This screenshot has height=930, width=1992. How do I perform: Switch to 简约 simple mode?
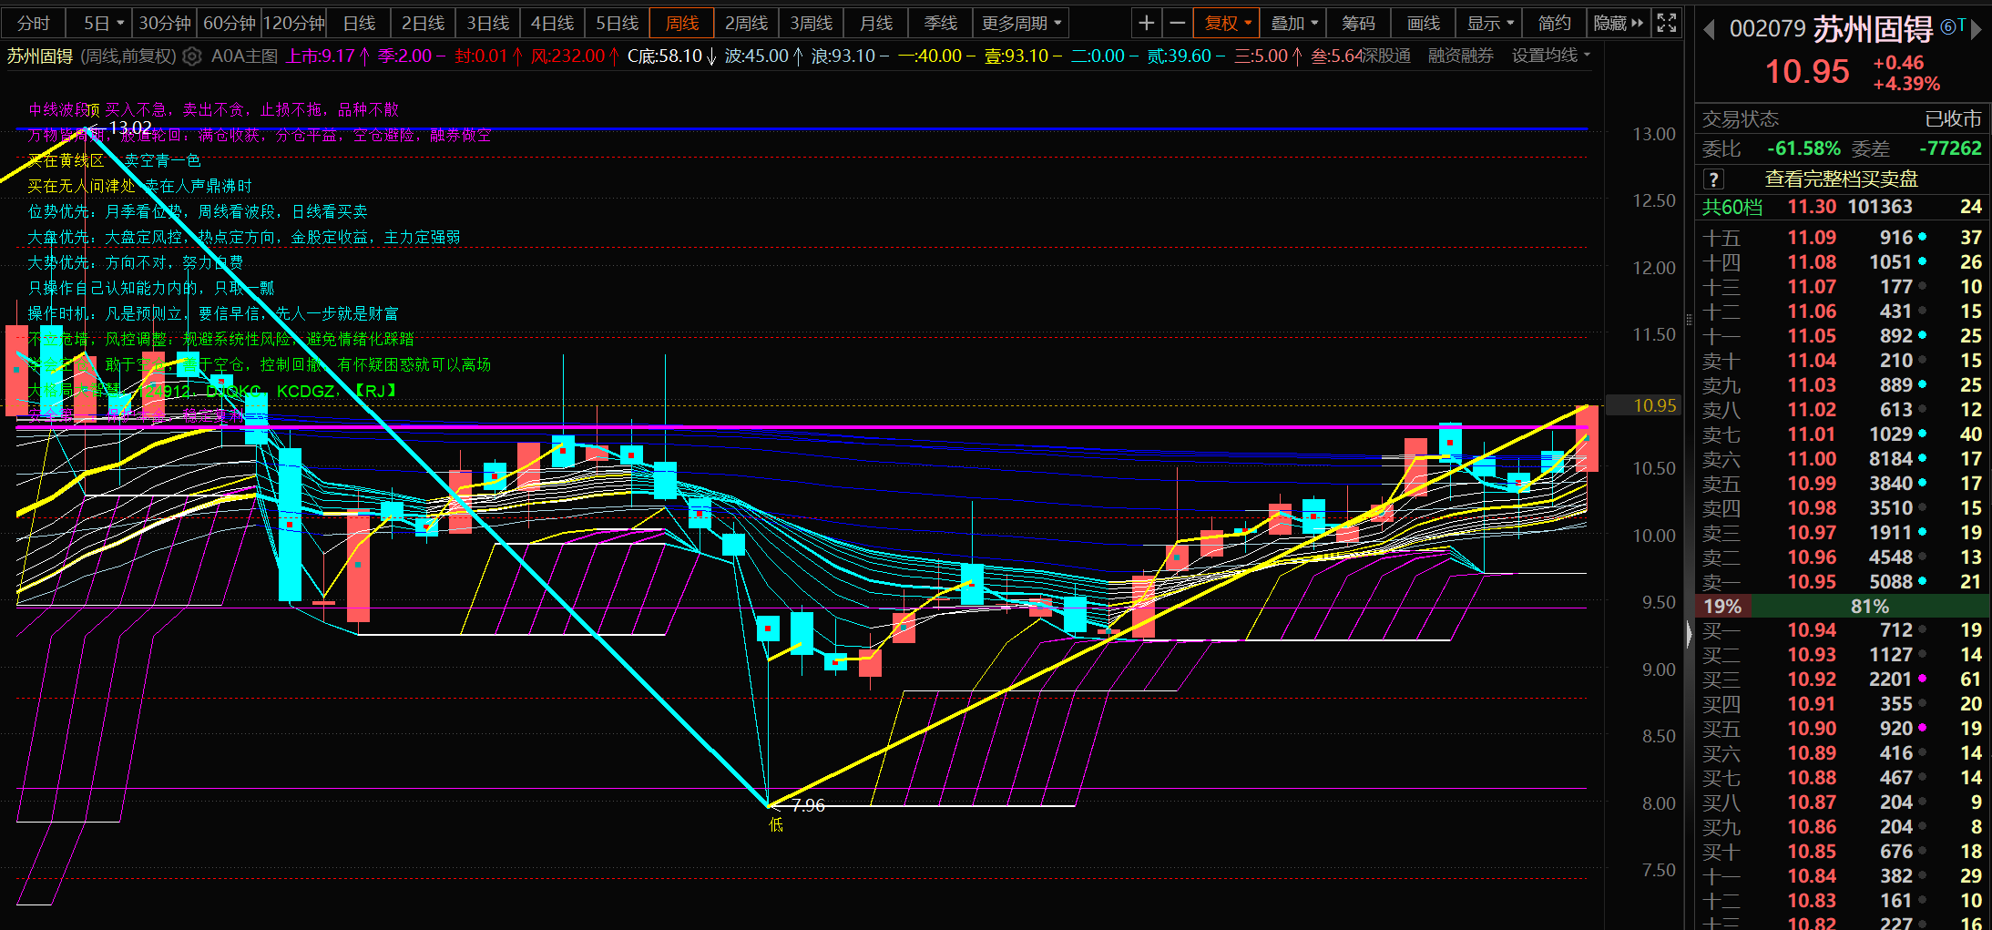pyautogui.click(x=1554, y=23)
